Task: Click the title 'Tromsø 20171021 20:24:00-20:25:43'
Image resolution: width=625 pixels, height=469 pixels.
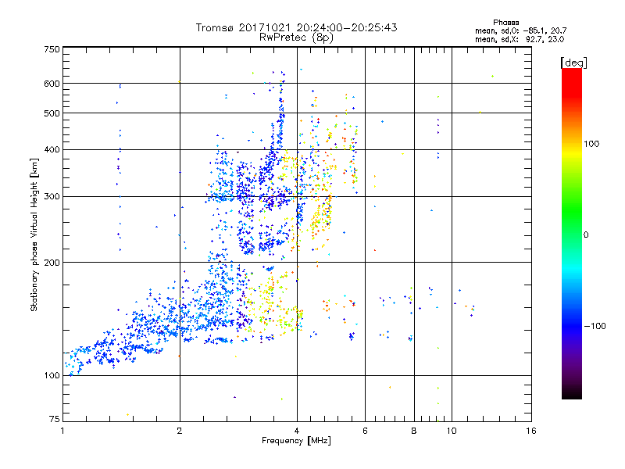Action: coord(296,27)
